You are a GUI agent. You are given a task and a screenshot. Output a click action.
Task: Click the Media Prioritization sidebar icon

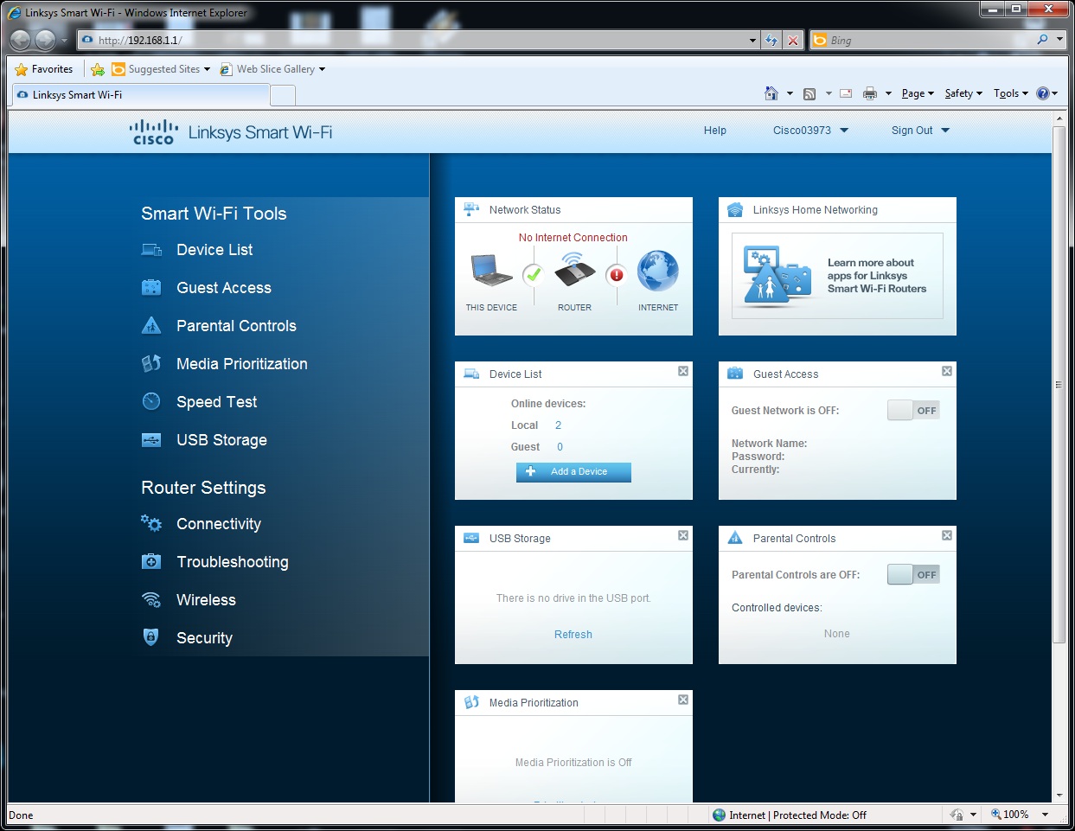tap(151, 364)
